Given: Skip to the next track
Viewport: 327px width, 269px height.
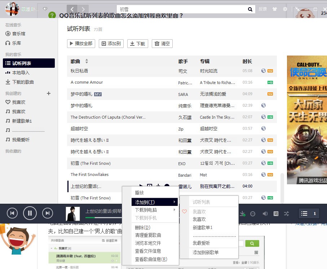Looking at the screenshot, I should 48,213.
